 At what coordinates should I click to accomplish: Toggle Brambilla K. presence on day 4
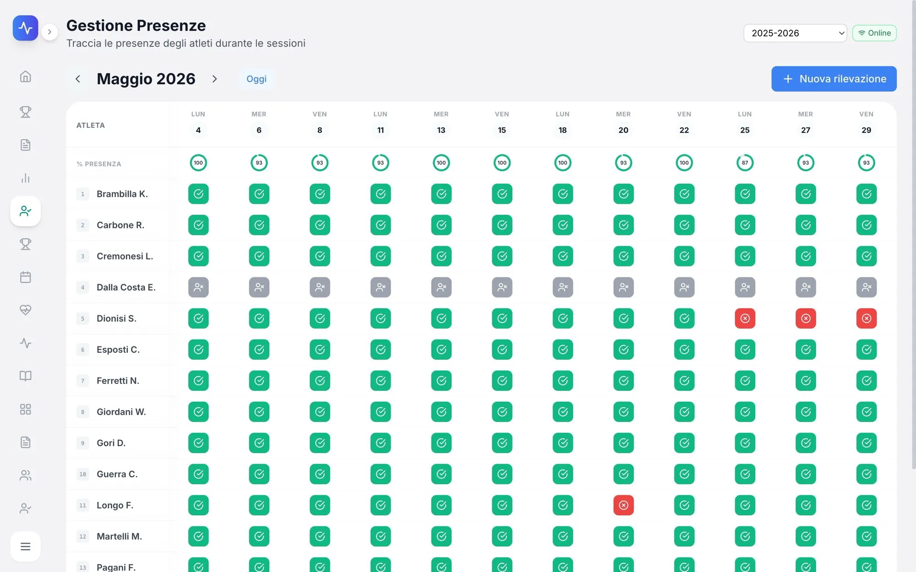tap(198, 194)
